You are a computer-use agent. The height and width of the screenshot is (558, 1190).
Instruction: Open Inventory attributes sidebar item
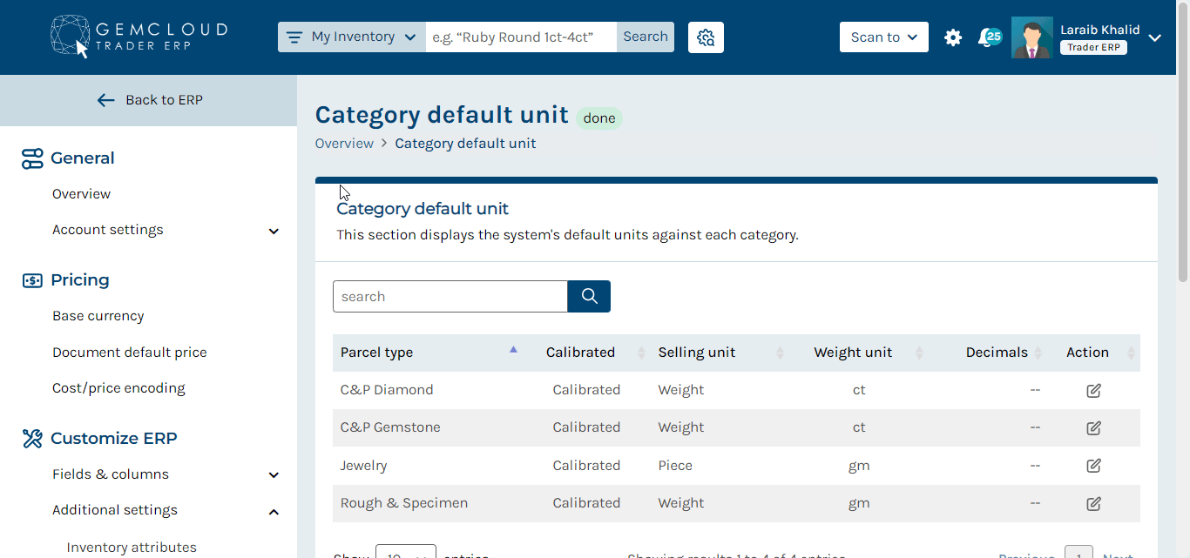(x=132, y=548)
